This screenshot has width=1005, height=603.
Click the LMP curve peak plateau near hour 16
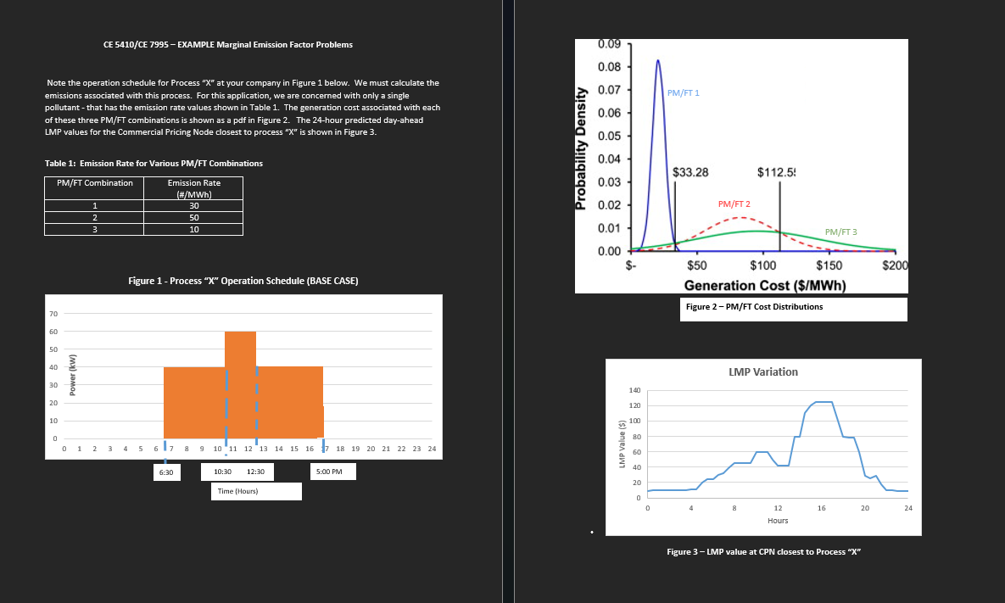tap(823, 402)
